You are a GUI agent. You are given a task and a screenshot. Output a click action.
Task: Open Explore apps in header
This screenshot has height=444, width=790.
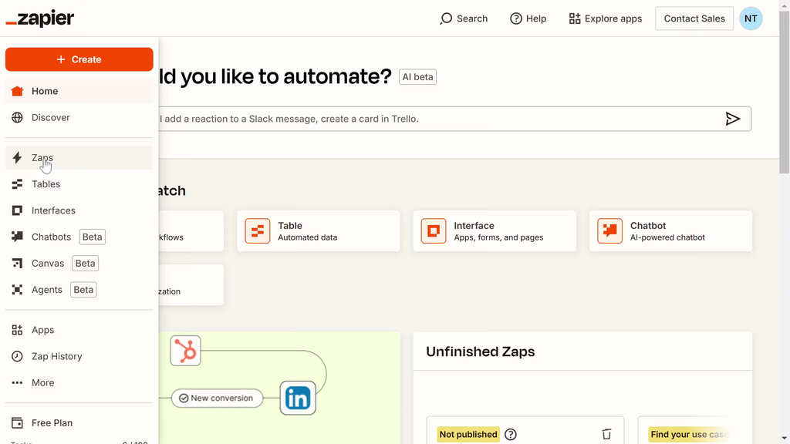click(605, 18)
